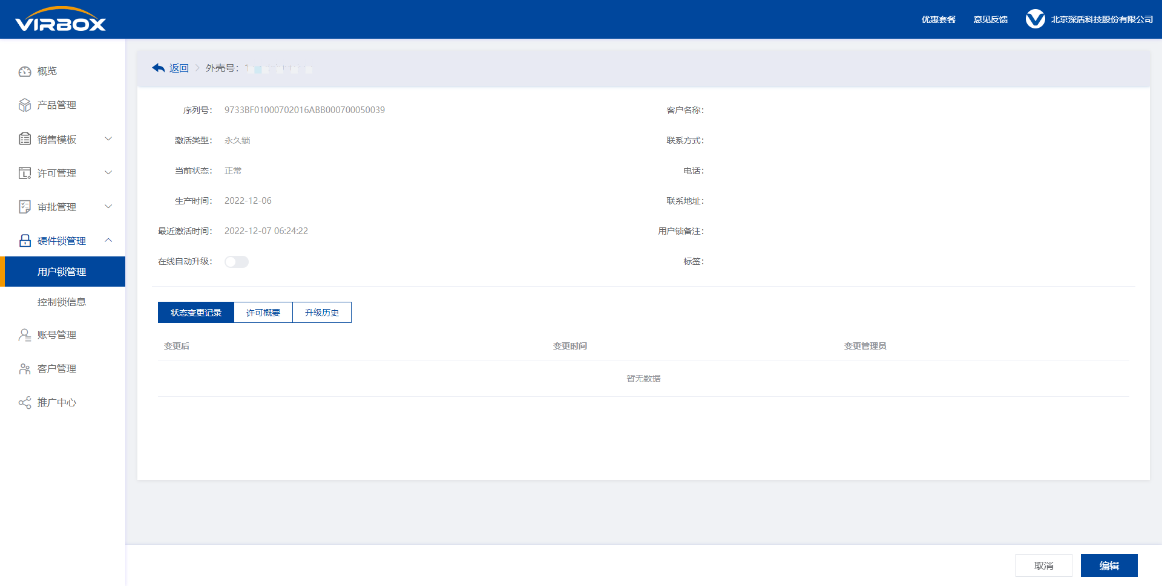Click the 变更管理员 column header
The height and width of the screenshot is (586, 1162).
(865, 346)
